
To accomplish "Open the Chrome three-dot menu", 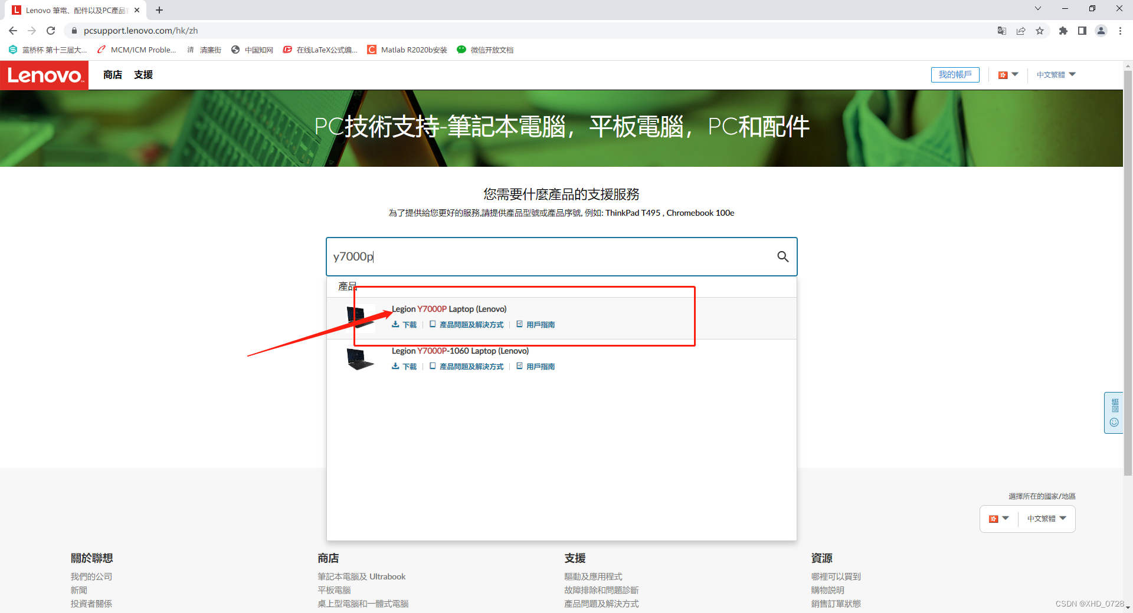I will pyautogui.click(x=1120, y=31).
